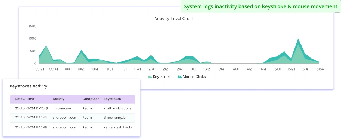
Task: Click the 13:01 time axis label
Action: pyautogui.click(x=193, y=69)
